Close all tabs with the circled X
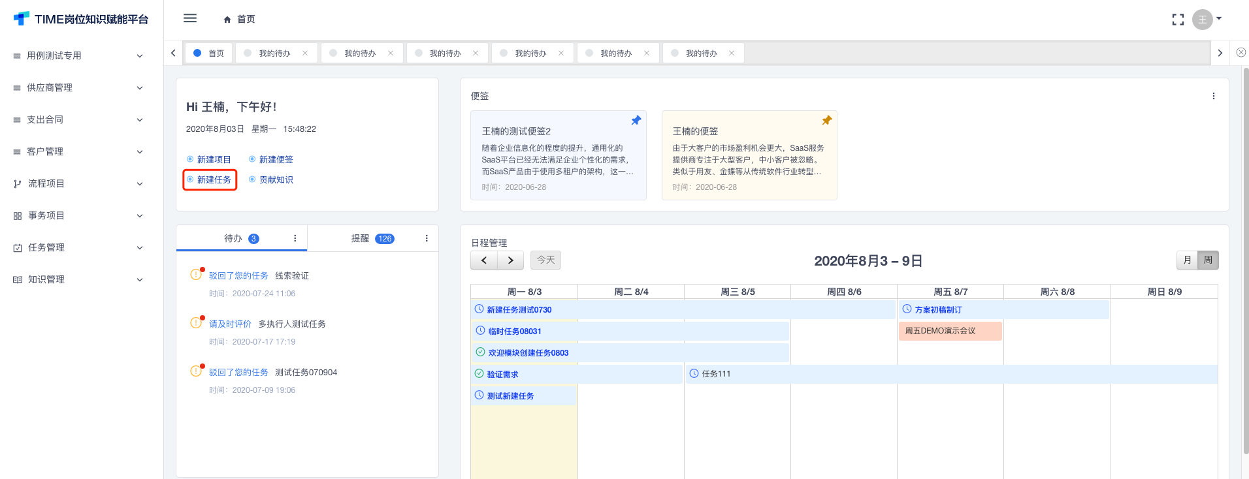 pyautogui.click(x=1241, y=53)
